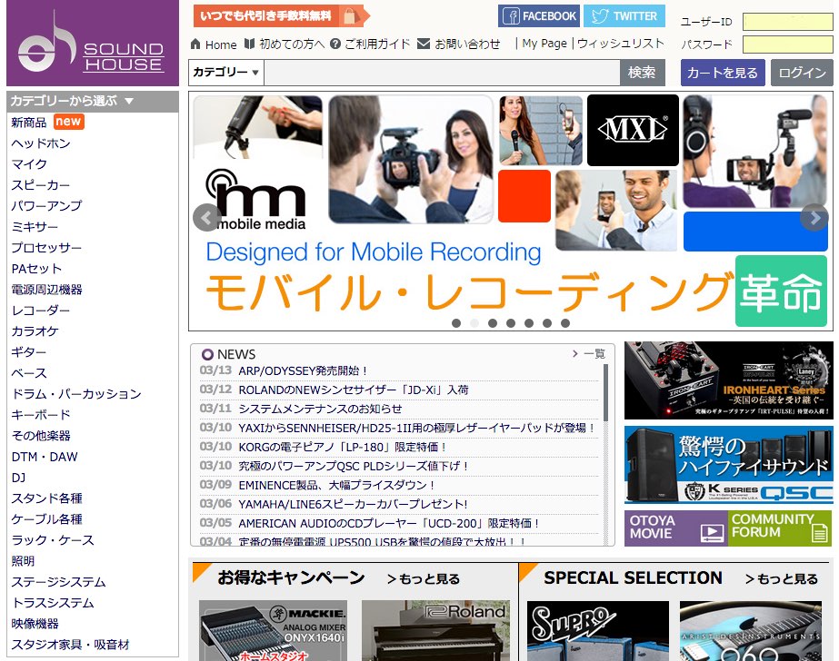Click the main search text field
Viewport: 839px width, 661px height.
tap(442, 72)
